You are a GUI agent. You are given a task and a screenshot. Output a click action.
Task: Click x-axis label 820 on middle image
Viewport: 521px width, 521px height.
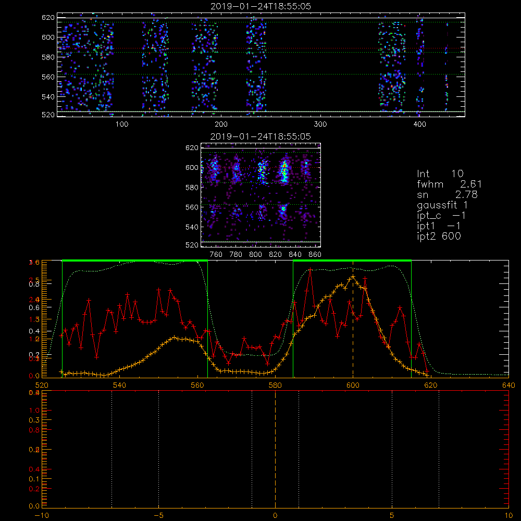pos(276,255)
